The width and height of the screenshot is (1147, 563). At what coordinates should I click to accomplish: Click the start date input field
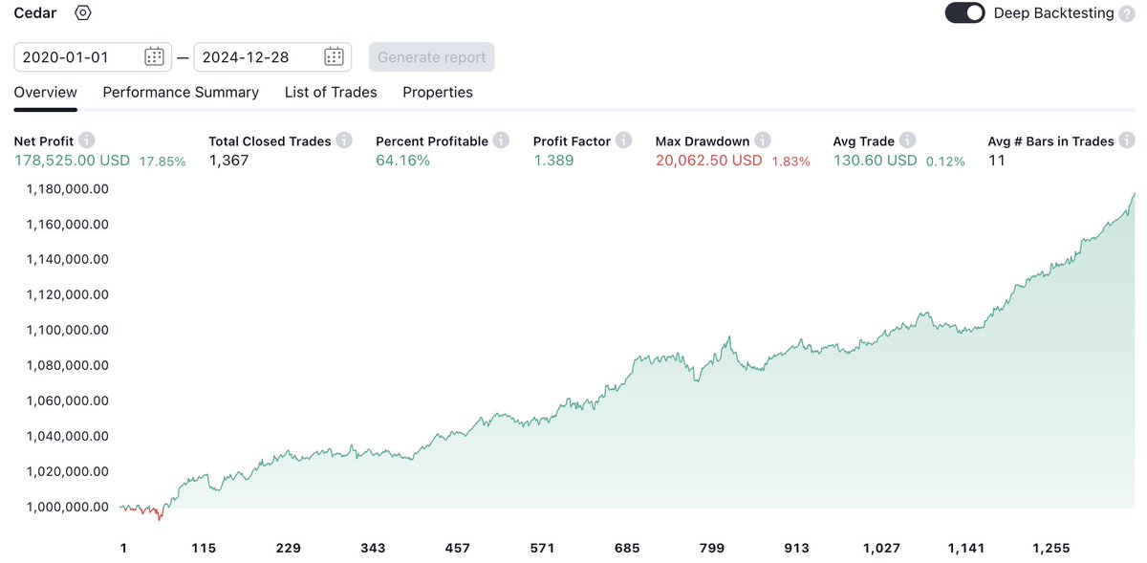(x=76, y=56)
